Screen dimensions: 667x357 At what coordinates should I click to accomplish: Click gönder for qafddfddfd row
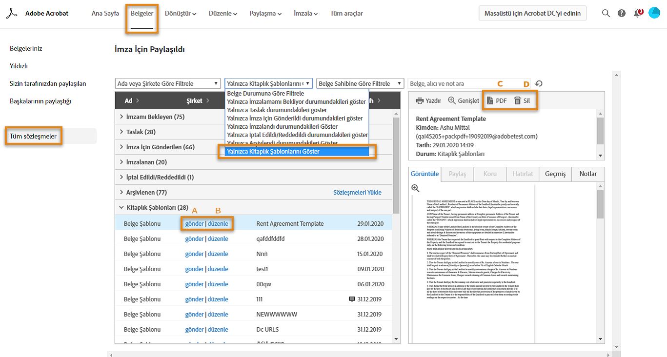pyautogui.click(x=194, y=239)
